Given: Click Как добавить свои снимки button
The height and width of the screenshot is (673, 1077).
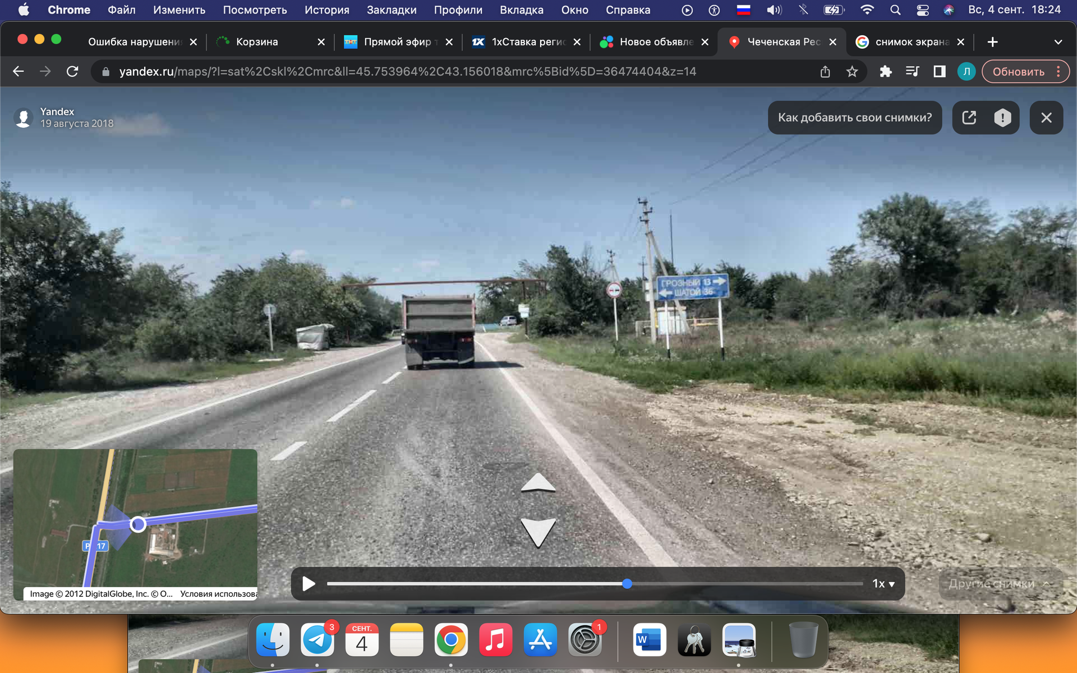Looking at the screenshot, I should (854, 118).
